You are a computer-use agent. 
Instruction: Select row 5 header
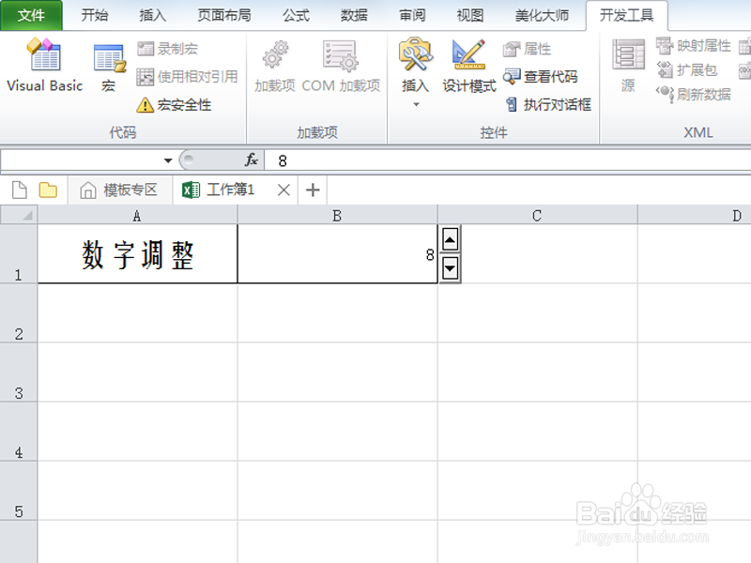(x=19, y=491)
